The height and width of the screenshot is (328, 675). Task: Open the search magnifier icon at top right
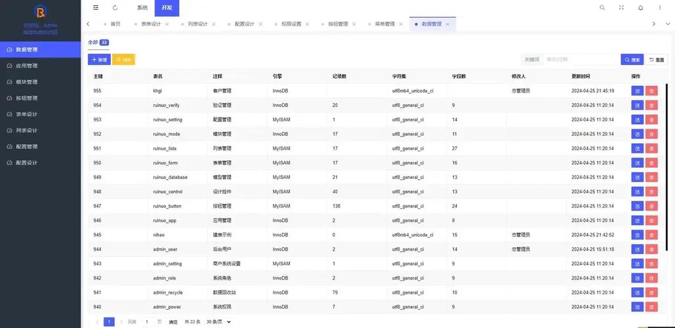602,8
